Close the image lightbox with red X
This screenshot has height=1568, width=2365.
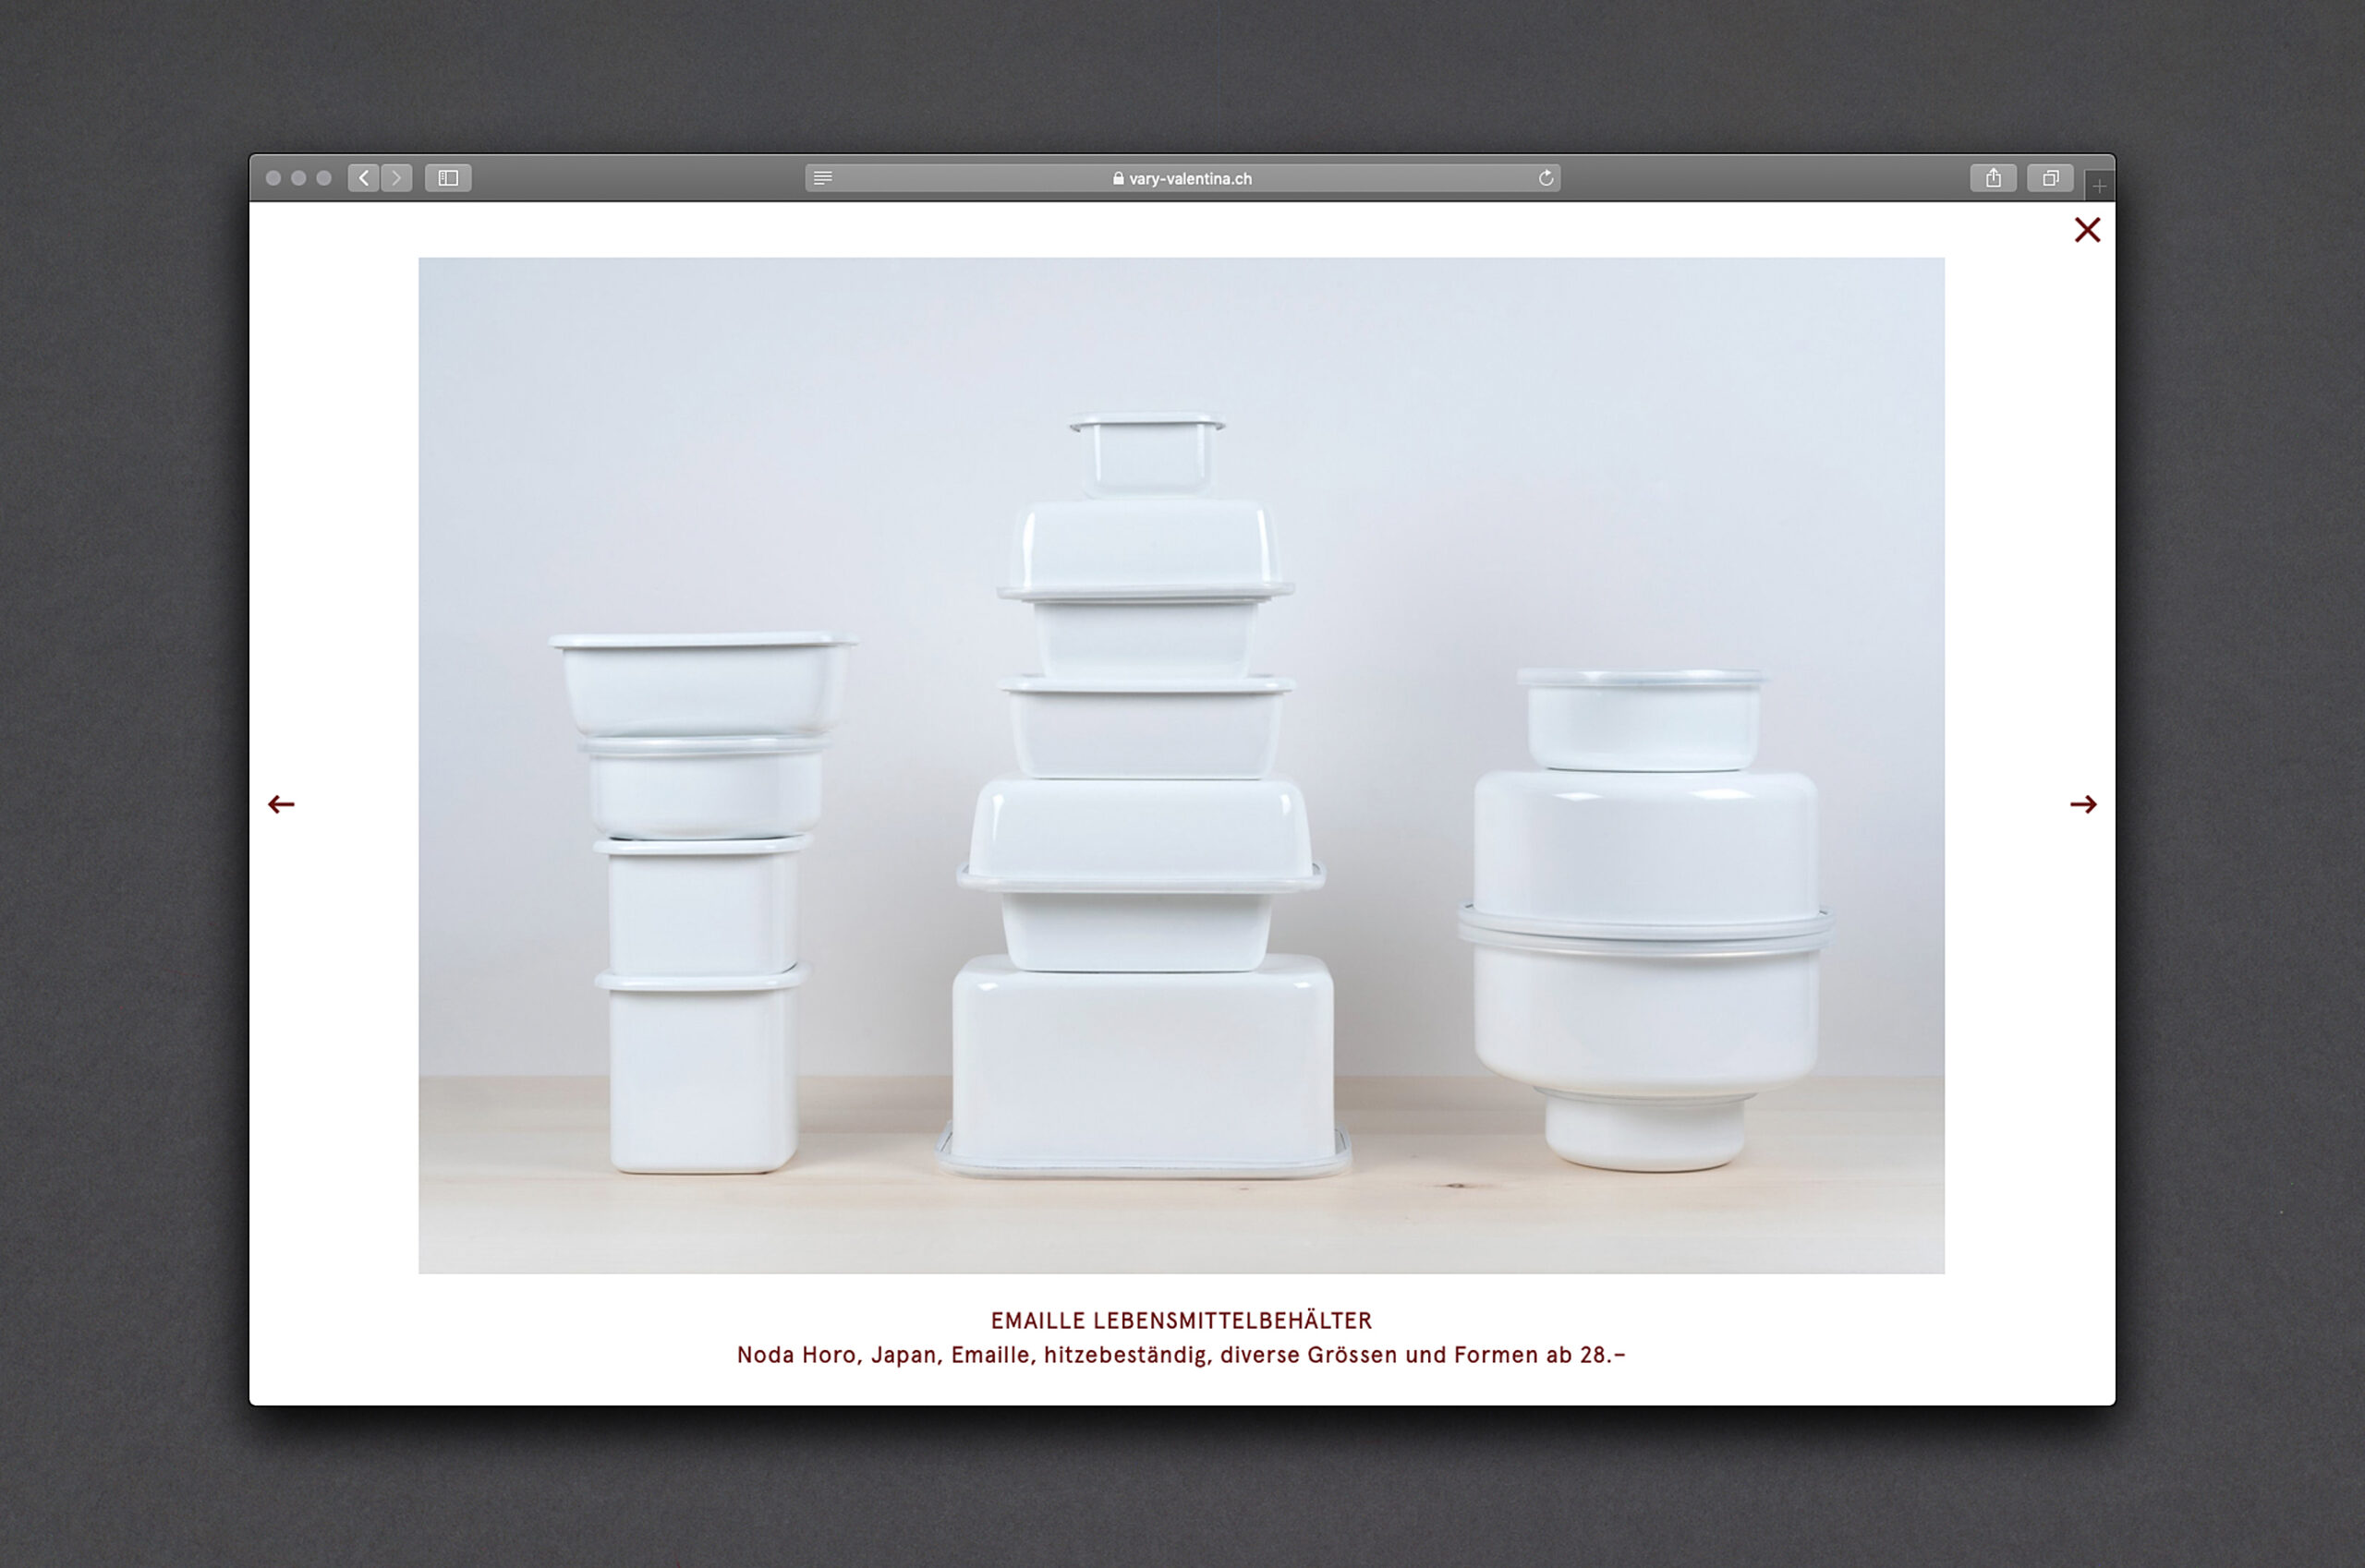click(x=2087, y=230)
